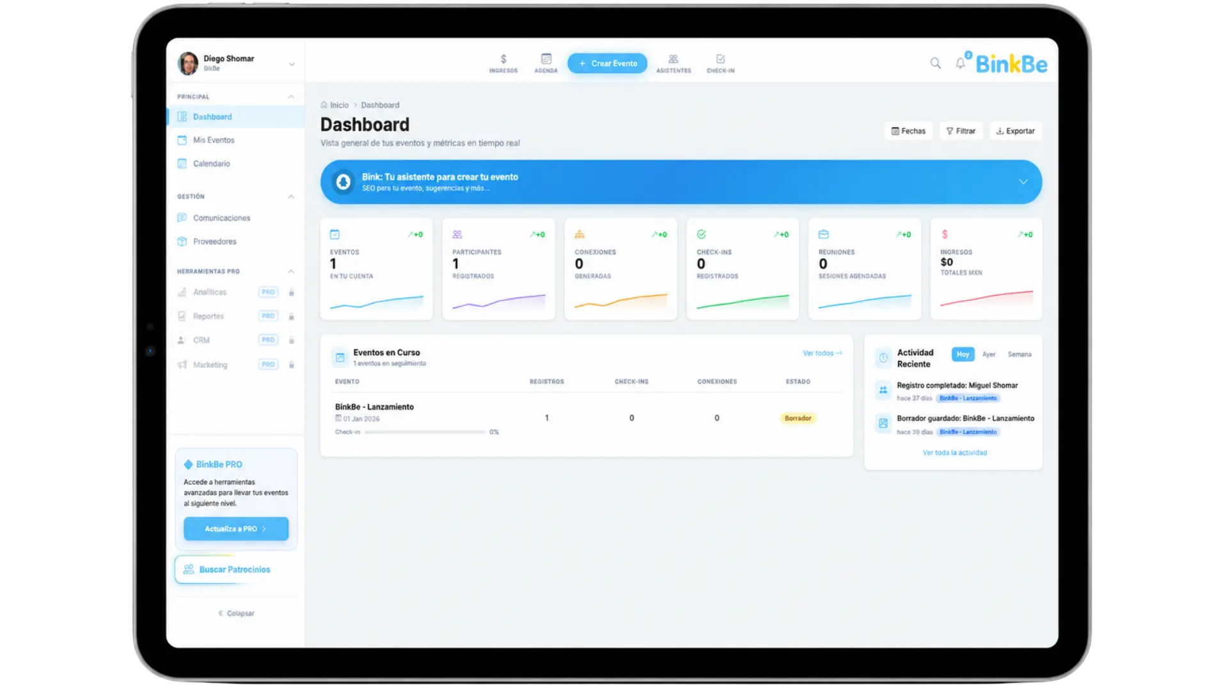
Task: Collapse the sidebar with Colapsar
Action: tap(236, 613)
